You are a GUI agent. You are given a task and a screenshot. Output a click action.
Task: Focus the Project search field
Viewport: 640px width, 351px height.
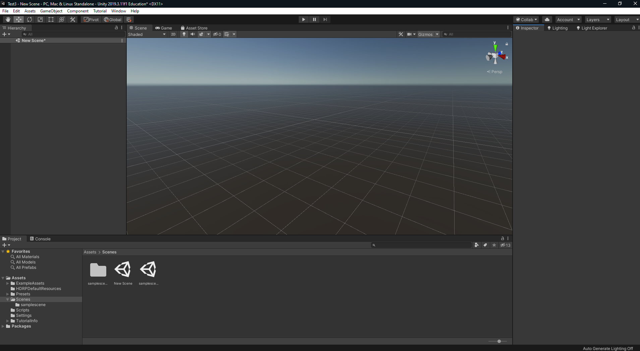pyautogui.click(x=421, y=245)
